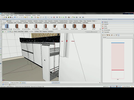
Task: Toggle Colisão in the status bar
Action: click(x=113, y=86)
